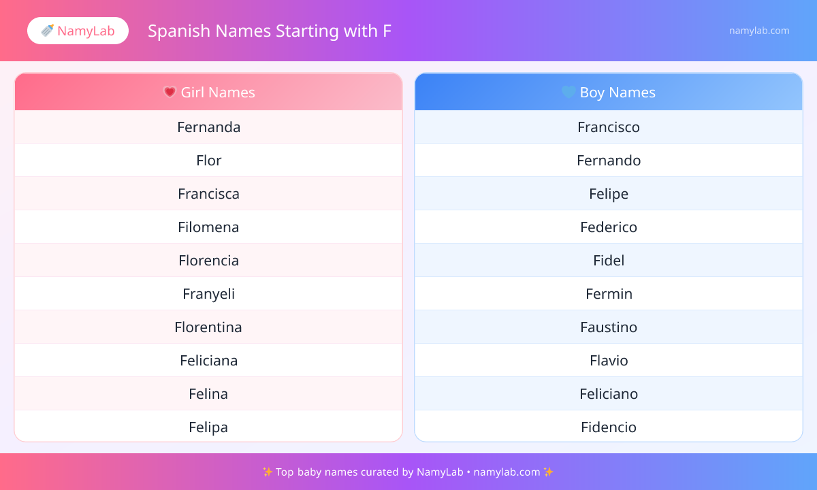Screen dimensions: 817x490
Task: Pick the girl name Filomena
Action: pyautogui.click(x=208, y=227)
